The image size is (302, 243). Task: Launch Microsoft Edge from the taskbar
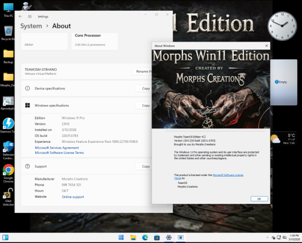click(x=145, y=238)
